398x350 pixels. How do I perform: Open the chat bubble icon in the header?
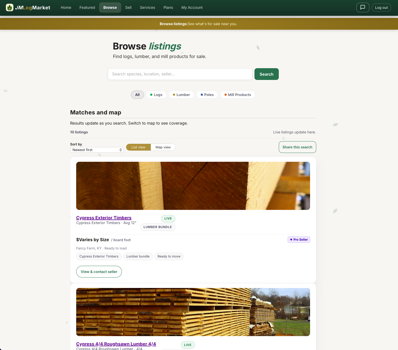(x=362, y=7)
